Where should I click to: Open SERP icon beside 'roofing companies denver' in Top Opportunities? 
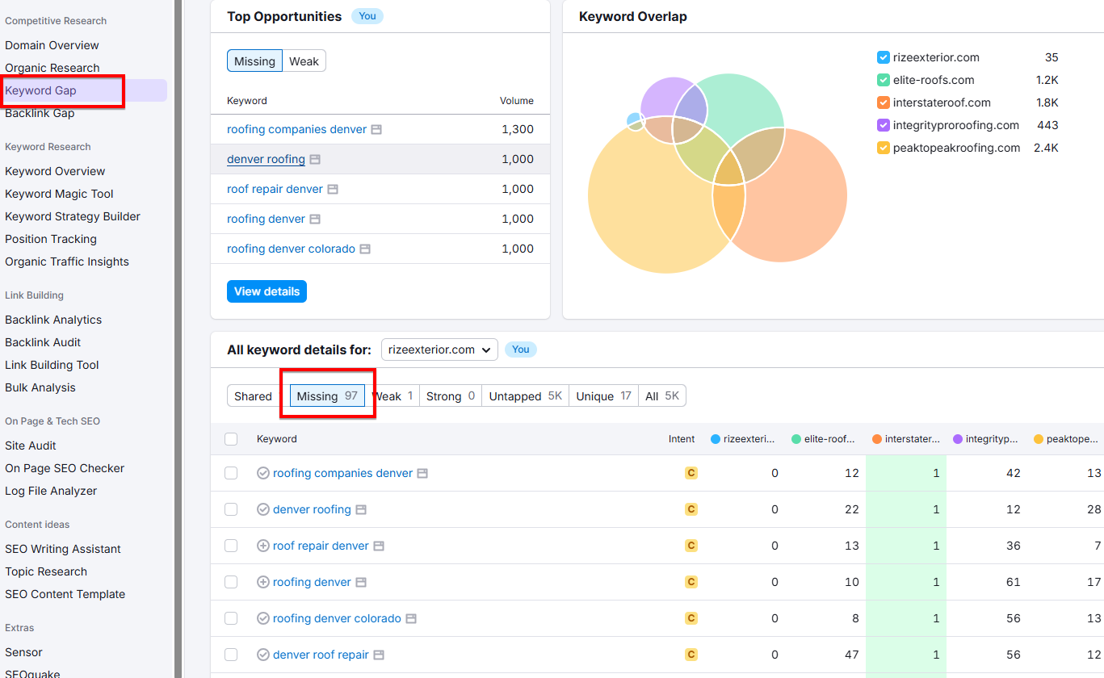[376, 129]
